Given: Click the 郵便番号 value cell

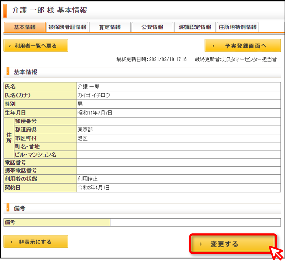Looking at the screenshot, I should (x=179, y=121).
